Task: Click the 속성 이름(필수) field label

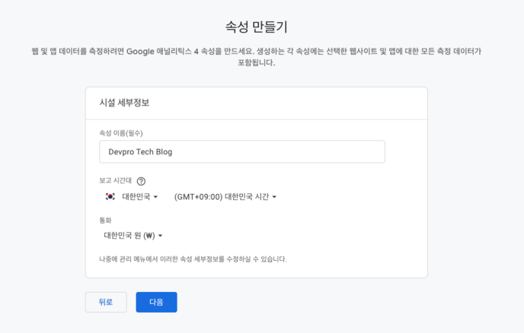Action: pos(121,133)
